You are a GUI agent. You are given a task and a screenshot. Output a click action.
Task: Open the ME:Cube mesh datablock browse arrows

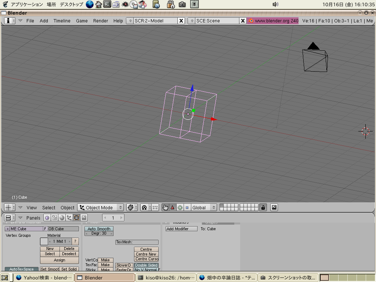tap(7, 229)
